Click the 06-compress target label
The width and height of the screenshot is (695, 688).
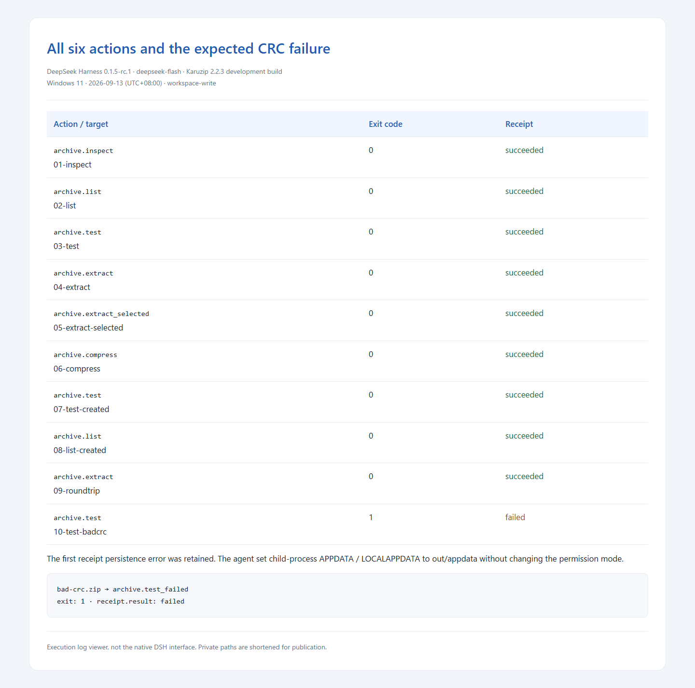click(77, 369)
